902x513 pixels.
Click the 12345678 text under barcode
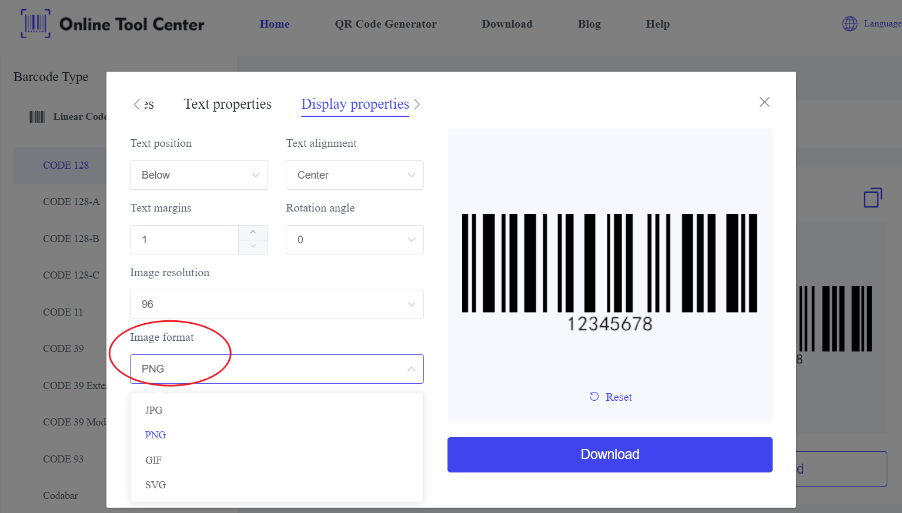(610, 324)
